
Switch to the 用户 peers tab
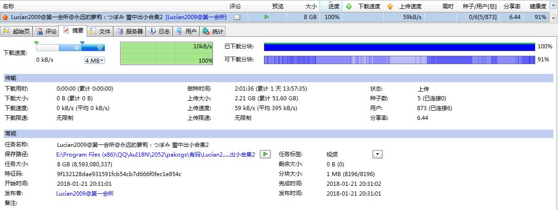tap(186, 32)
